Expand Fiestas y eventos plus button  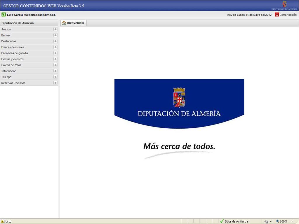[x=55, y=59]
